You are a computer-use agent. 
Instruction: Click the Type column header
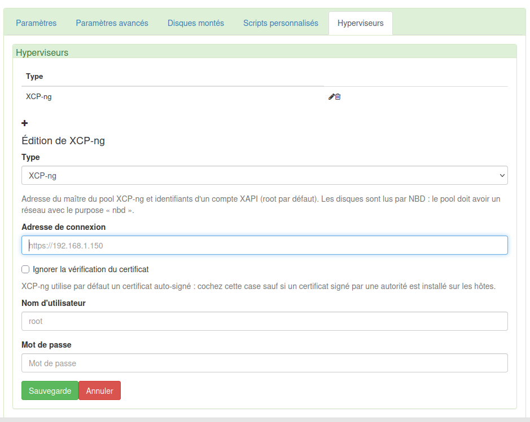click(x=34, y=76)
